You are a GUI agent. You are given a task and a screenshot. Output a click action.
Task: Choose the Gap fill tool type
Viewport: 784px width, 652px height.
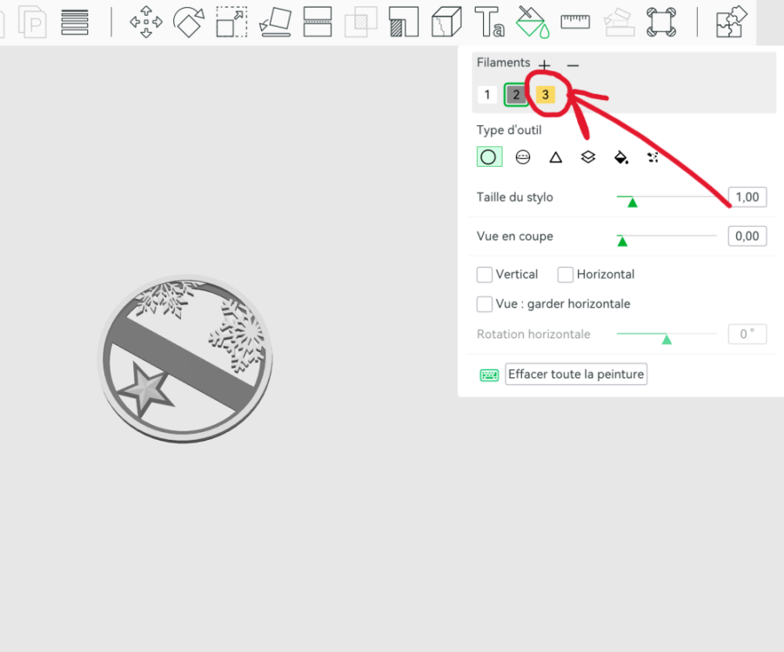coord(653,157)
